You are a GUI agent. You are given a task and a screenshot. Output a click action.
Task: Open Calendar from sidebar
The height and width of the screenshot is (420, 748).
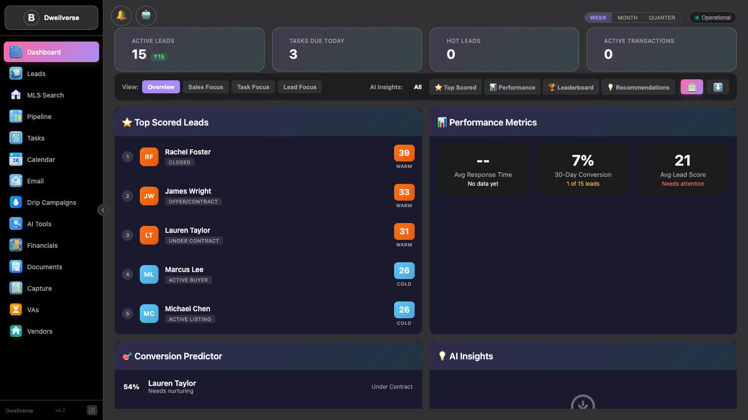[51, 160]
